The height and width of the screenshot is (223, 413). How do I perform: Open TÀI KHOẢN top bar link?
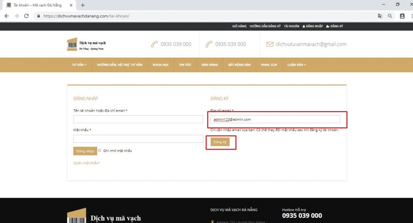[291, 26]
